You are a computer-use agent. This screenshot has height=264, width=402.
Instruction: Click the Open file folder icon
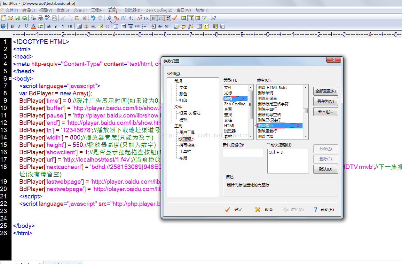(x=10, y=18)
